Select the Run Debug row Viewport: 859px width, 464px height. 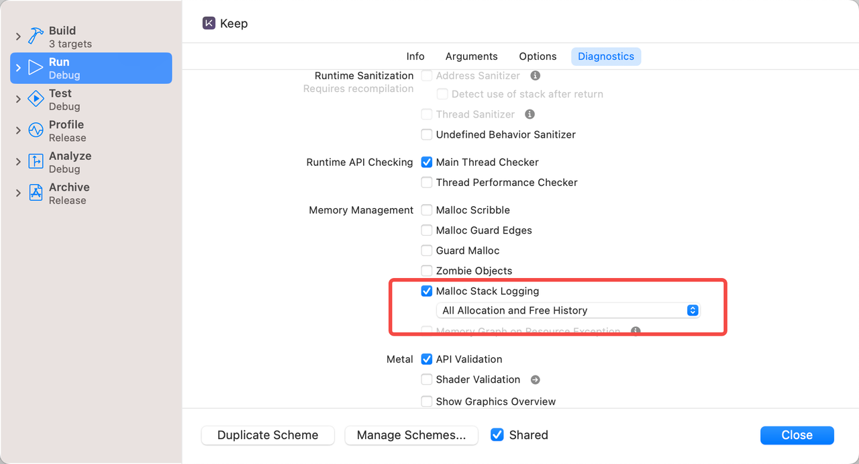pyautogui.click(x=91, y=68)
